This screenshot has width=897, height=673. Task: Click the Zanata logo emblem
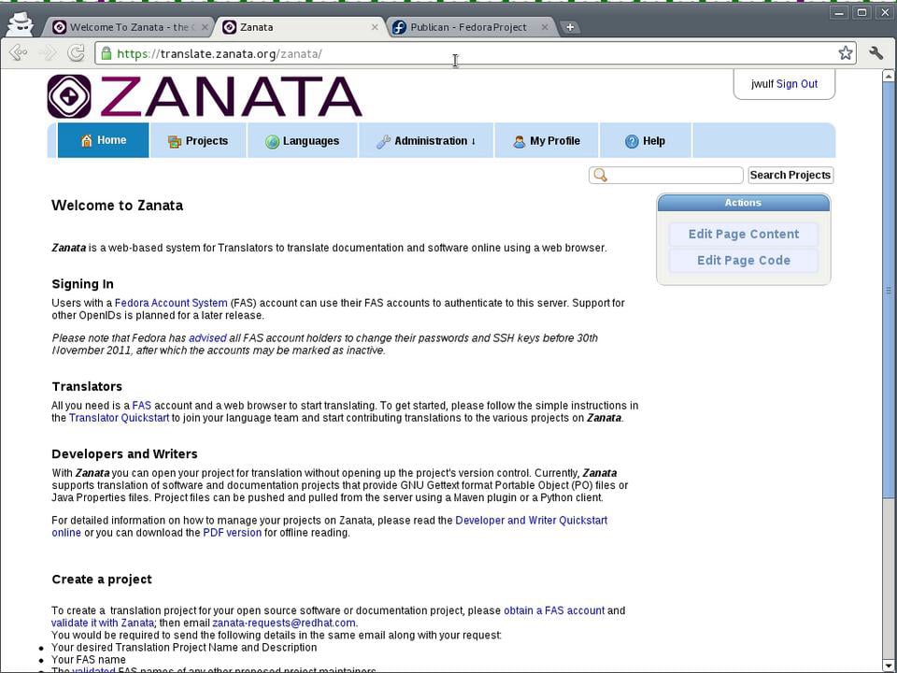(69, 96)
